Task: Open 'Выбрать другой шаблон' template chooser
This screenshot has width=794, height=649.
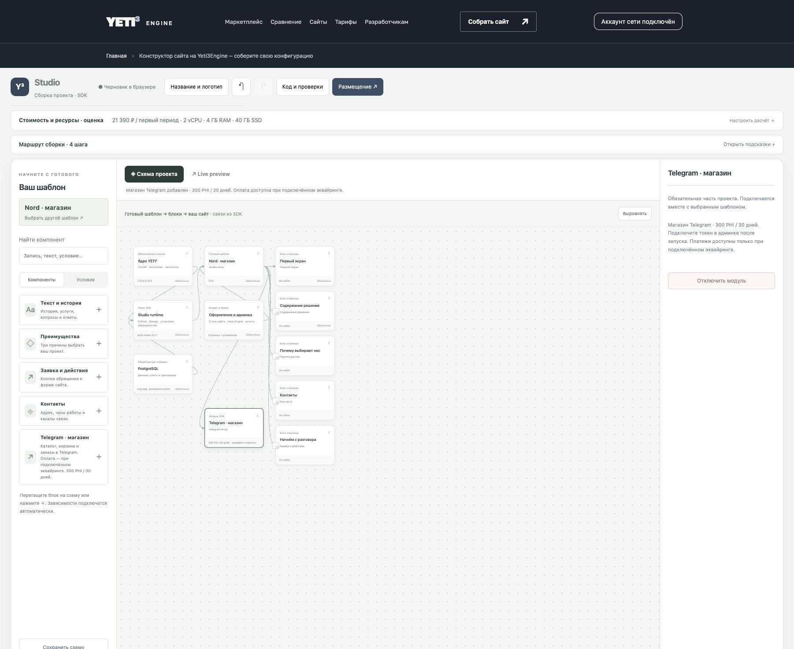Action: point(54,218)
